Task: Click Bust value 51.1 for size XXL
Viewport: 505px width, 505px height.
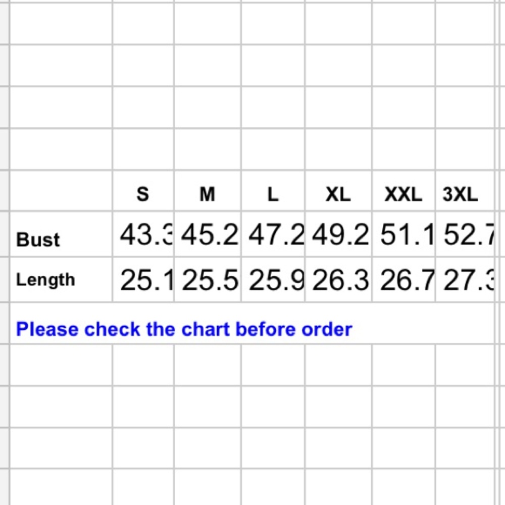Action: [x=406, y=235]
